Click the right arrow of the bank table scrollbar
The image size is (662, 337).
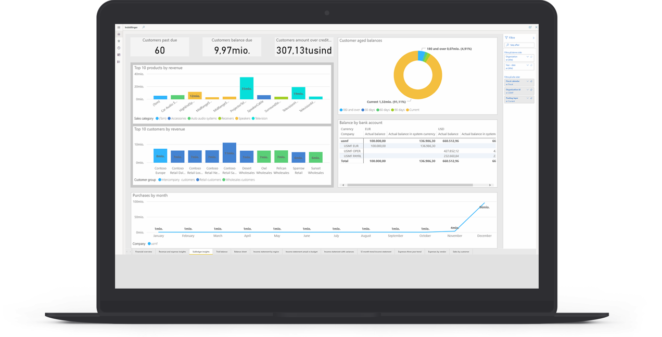489,185
